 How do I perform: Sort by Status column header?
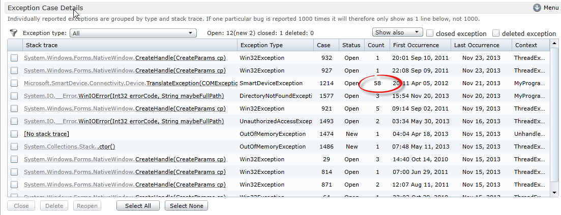click(351, 45)
